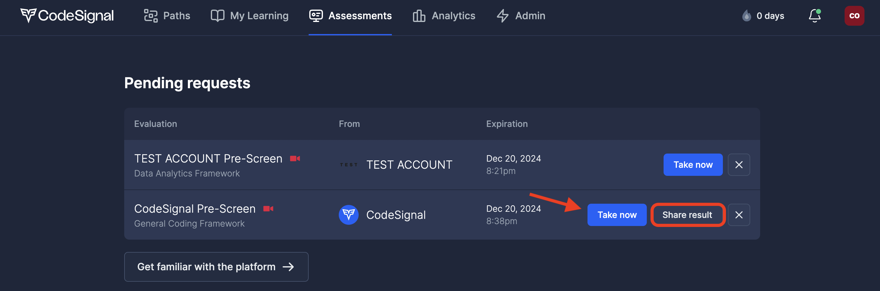Click the video camera icon beside CodeSignal Pre-Screen
Viewport: 880px width, 291px height.
[268, 209]
